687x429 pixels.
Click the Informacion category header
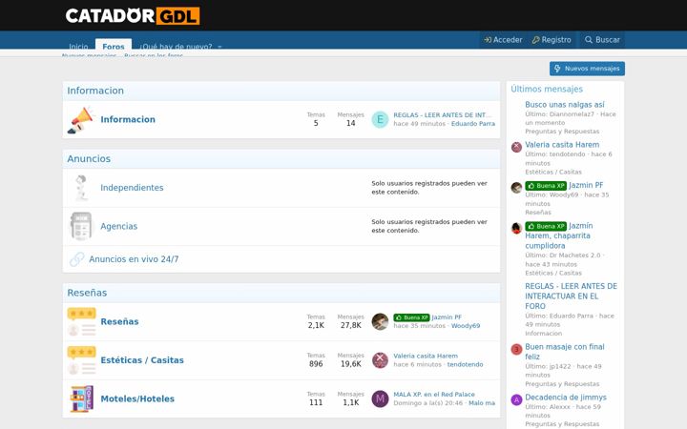(x=95, y=91)
